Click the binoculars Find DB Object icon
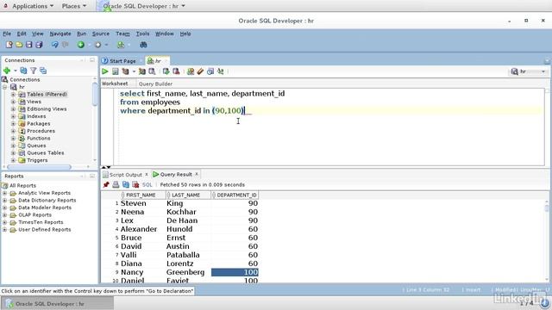The height and width of the screenshot is (310, 552). (143, 45)
